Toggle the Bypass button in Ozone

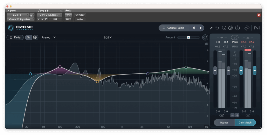(x=224, y=122)
